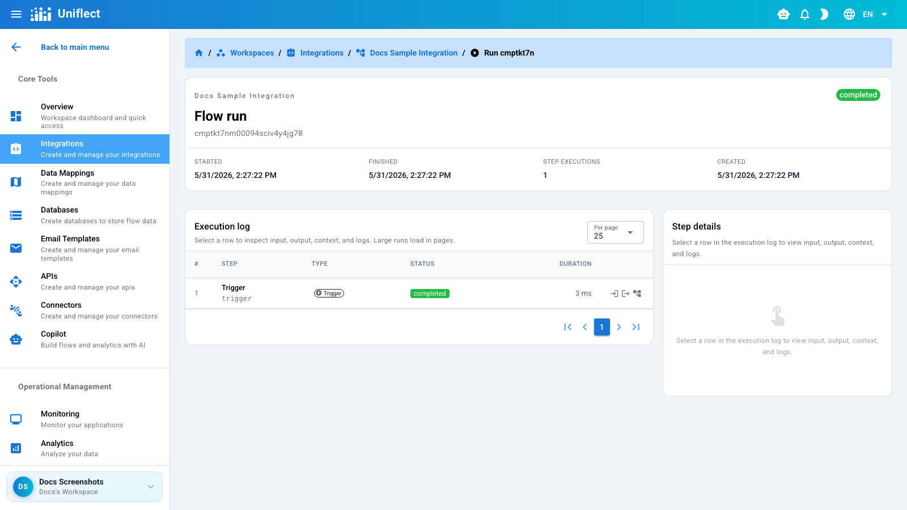Click the completed status in Trigger row
Screen dimensions: 907x510
click(x=430, y=294)
